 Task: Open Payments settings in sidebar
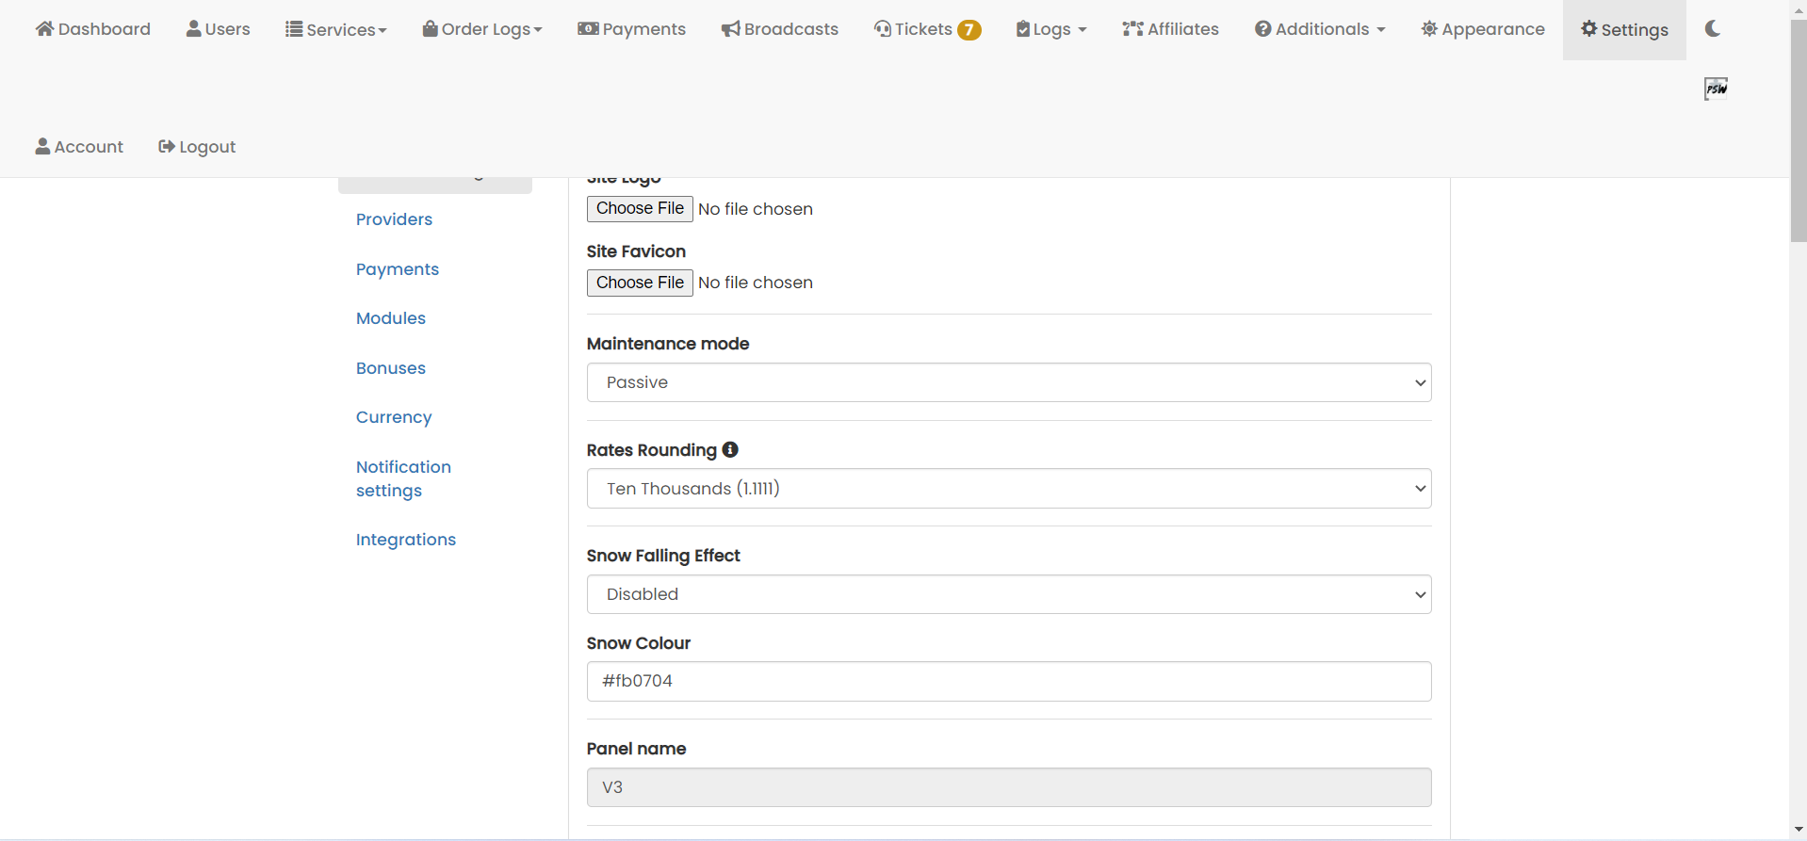(x=398, y=269)
